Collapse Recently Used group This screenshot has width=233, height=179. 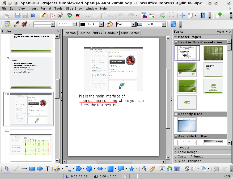[x=176, y=114]
